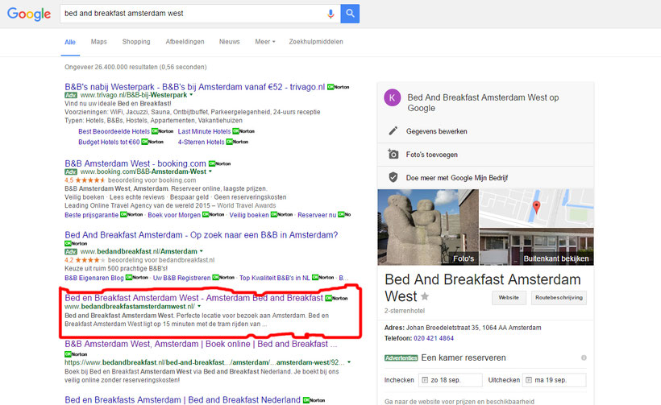Expand dropdown arrow after bedandbreakfastamsterdamwest.nl URL
661x405 pixels.
tap(199, 307)
